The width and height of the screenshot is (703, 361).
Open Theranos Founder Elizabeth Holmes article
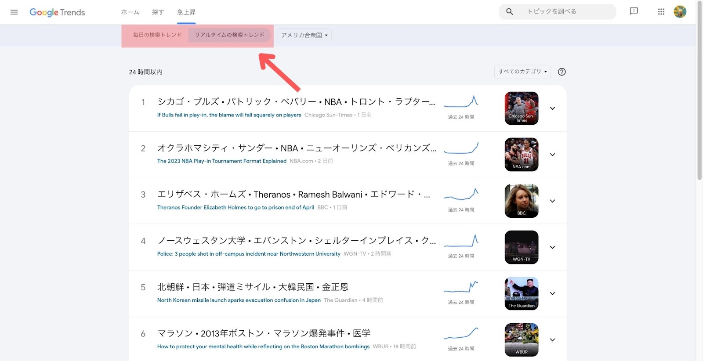(236, 208)
